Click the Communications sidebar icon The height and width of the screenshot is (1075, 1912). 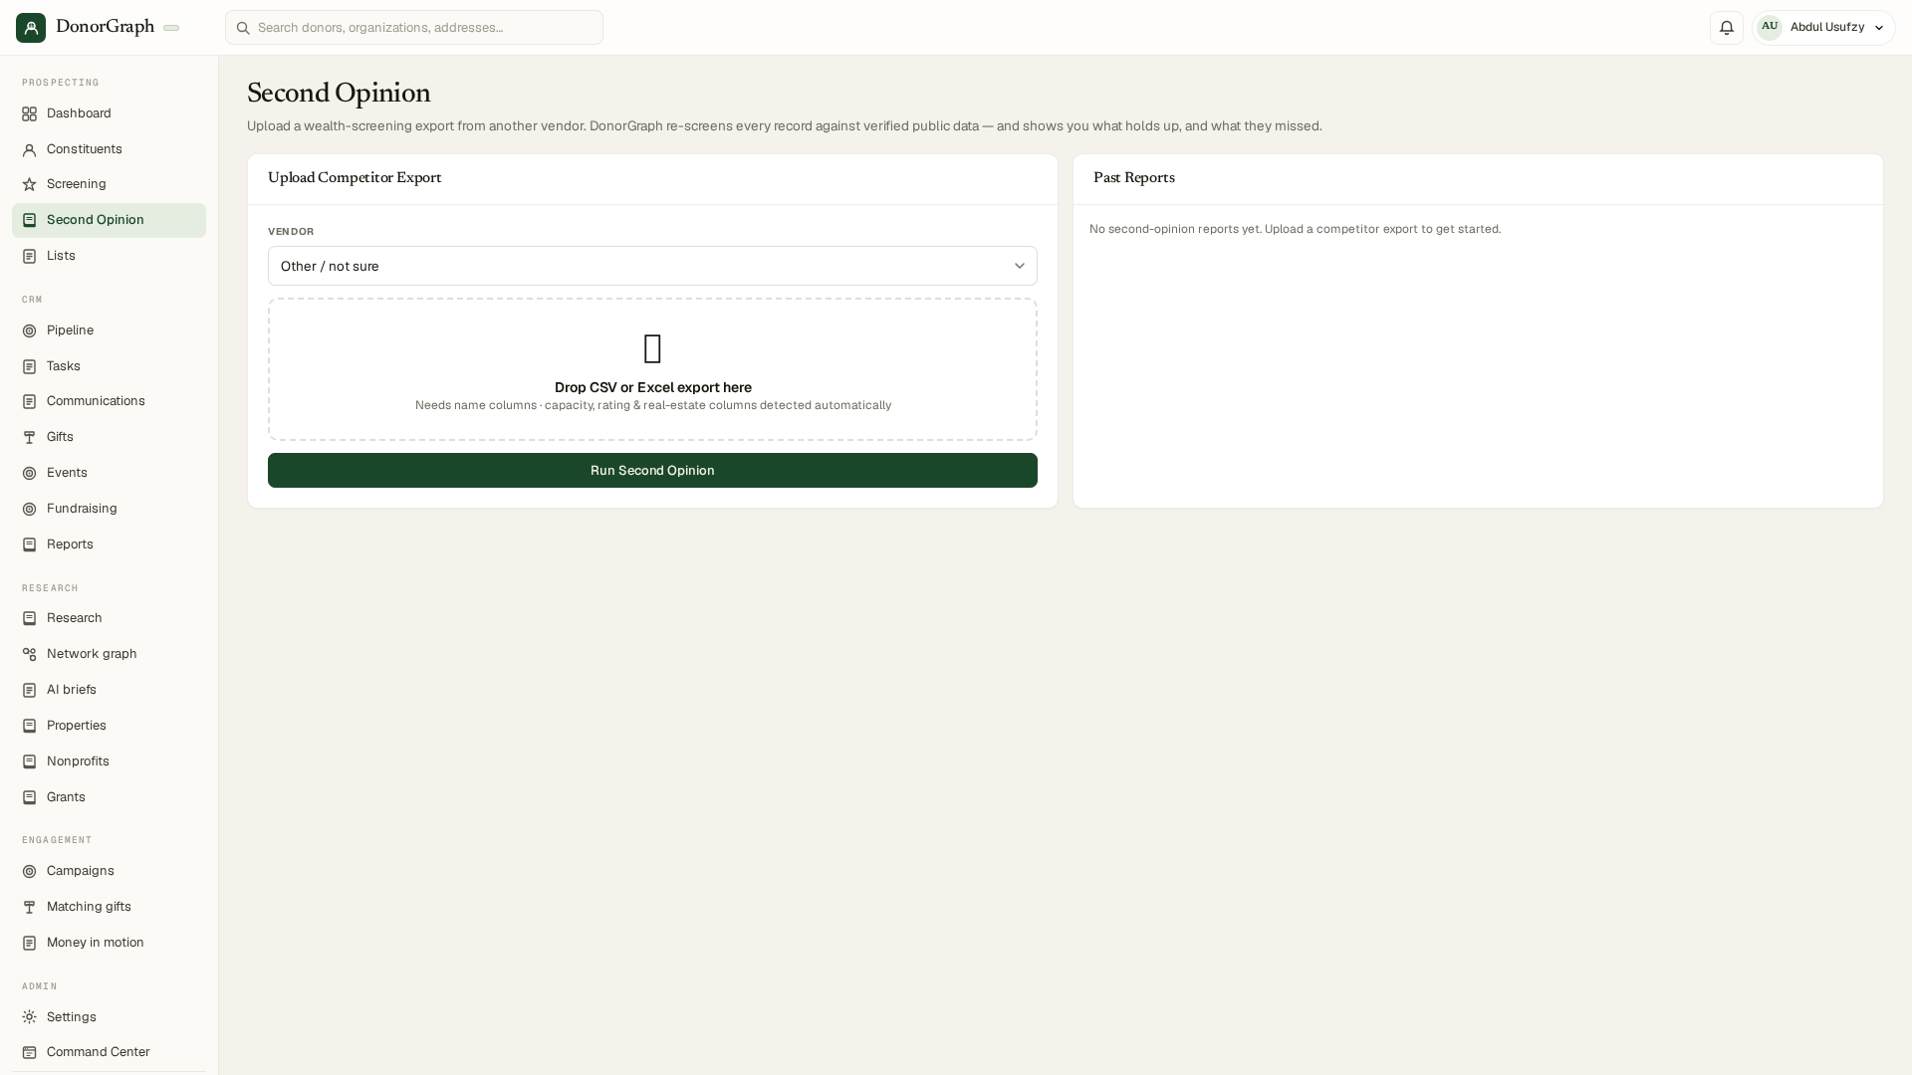coord(30,402)
